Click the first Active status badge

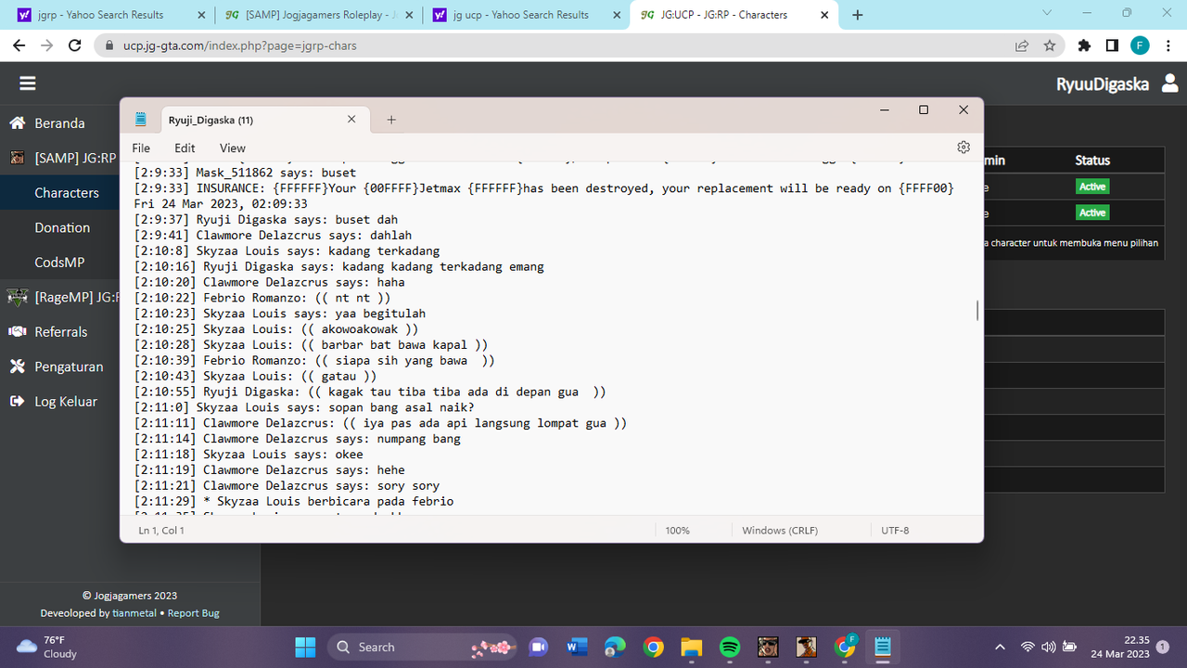coord(1092,186)
